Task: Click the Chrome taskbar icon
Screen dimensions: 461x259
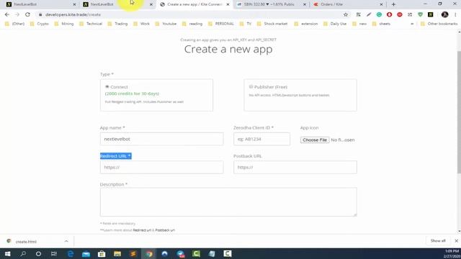Action: 149,254
